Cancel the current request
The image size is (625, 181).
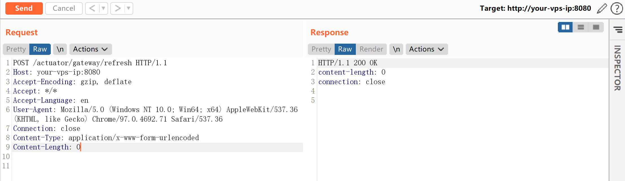(x=64, y=8)
